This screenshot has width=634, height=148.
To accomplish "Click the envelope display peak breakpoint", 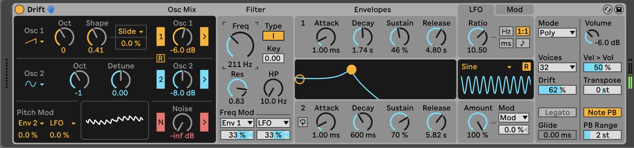I will click(351, 69).
